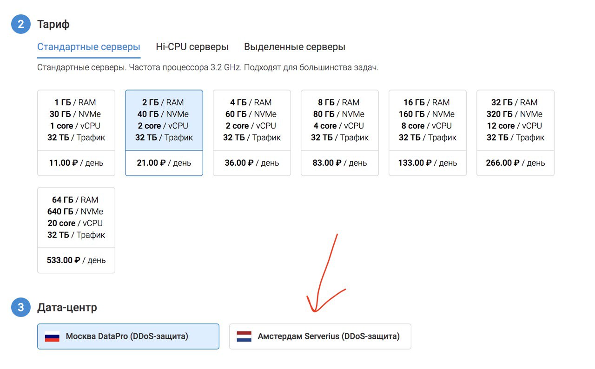This screenshot has height=369, width=595.
Task: Select the 8 ГБ RAM plan
Action: pos(340,120)
